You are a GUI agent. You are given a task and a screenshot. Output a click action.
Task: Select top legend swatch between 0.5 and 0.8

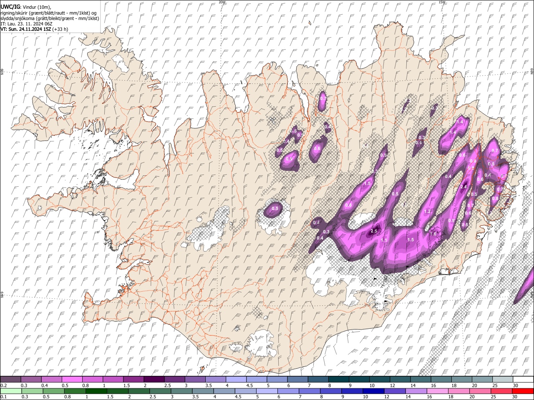click(72, 380)
